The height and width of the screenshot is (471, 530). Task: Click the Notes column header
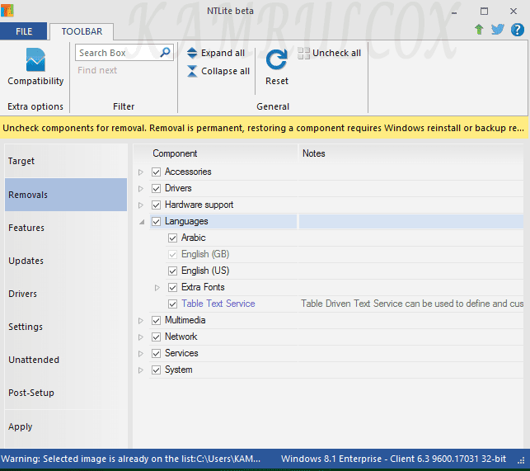(314, 153)
